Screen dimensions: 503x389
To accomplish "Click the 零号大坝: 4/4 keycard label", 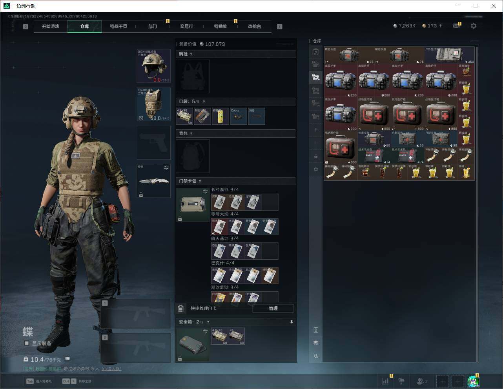I will [x=225, y=214].
